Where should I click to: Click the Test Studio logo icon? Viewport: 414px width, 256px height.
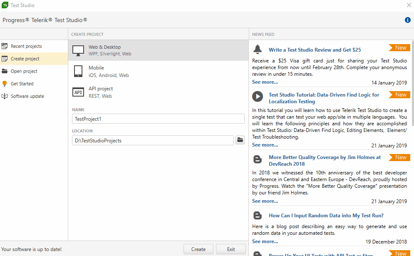pyautogui.click(x=5, y=5)
